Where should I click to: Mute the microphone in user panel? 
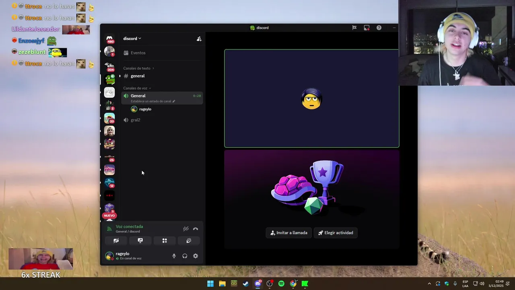pyautogui.click(x=174, y=256)
